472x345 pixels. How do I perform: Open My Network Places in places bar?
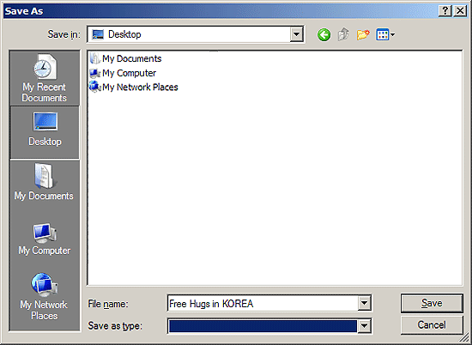pyautogui.click(x=45, y=296)
